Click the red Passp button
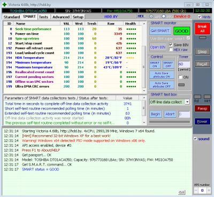Screen dimensions: 214x197 202,108
